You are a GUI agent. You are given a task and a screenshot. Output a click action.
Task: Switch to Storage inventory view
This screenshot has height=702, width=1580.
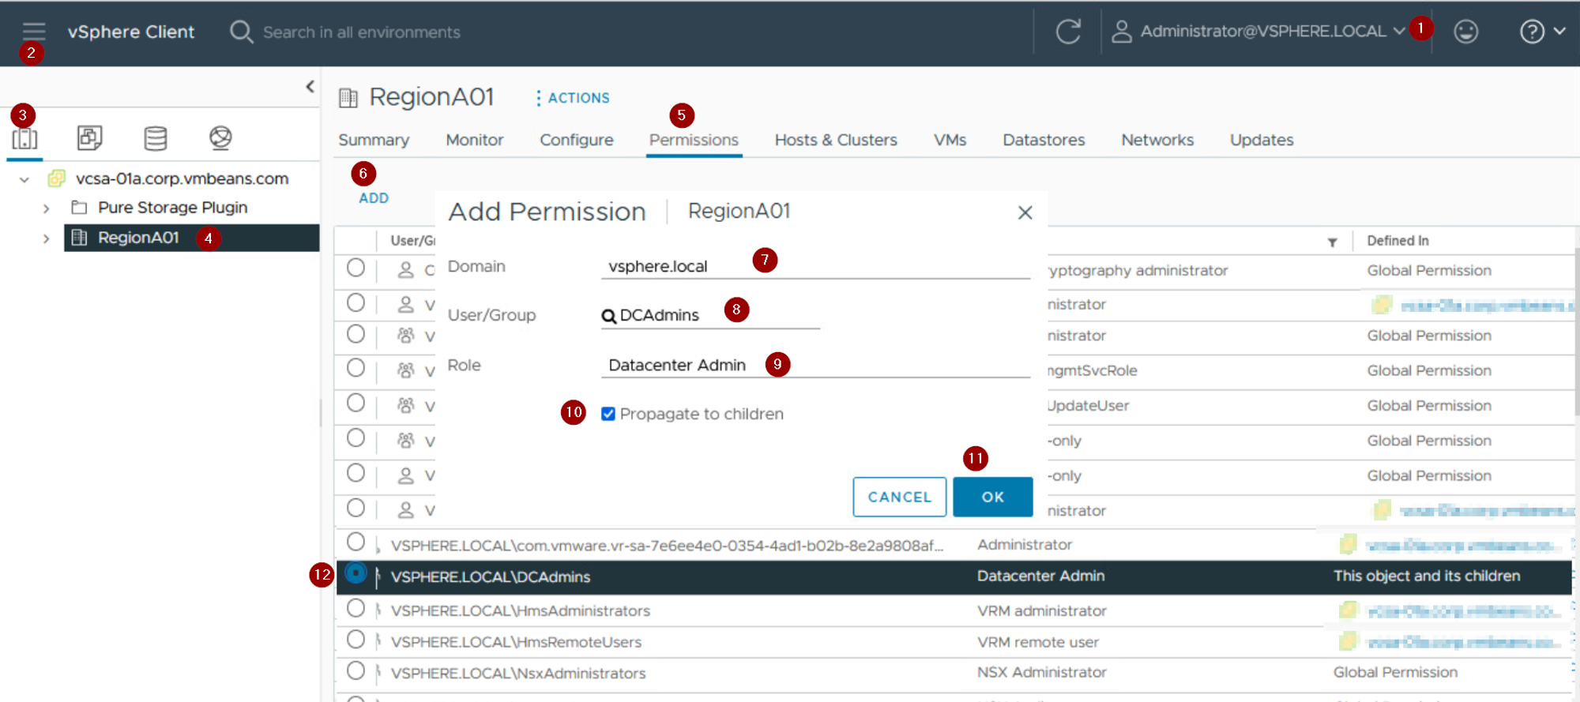(155, 138)
